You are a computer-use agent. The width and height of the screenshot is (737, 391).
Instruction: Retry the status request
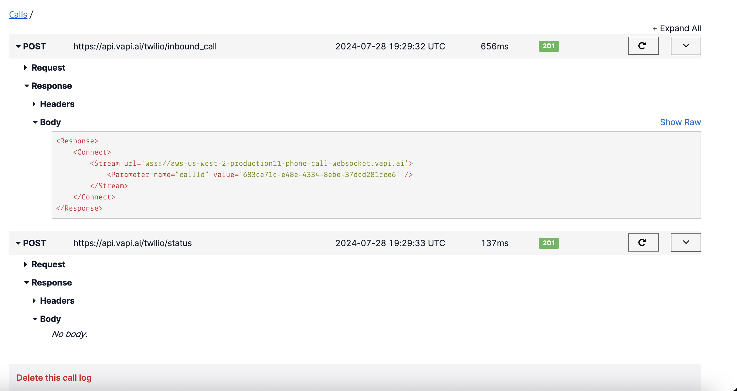pos(643,242)
